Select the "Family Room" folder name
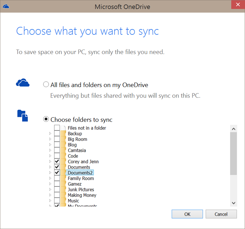This screenshot has height=229, width=245. [x=81, y=178]
